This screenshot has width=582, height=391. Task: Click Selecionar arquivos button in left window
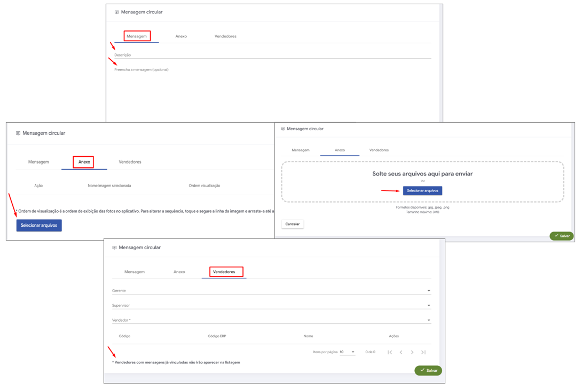point(39,226)
